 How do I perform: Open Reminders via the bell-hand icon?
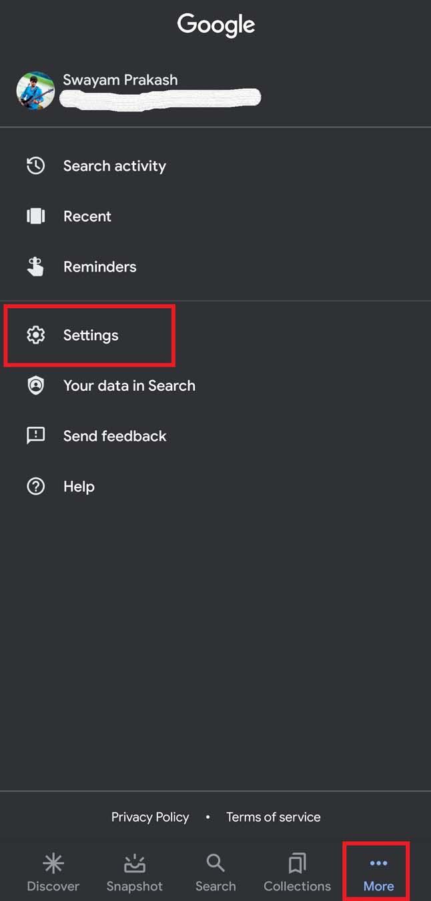(x=35, y=266)
